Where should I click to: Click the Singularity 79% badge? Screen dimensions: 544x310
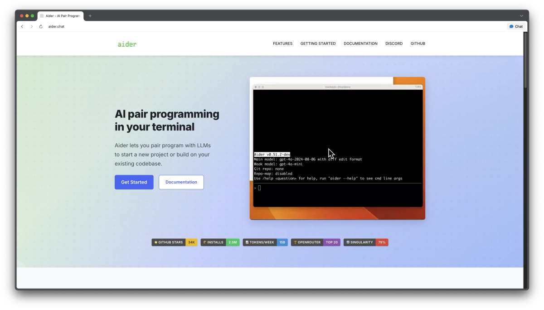pos(366,242)
